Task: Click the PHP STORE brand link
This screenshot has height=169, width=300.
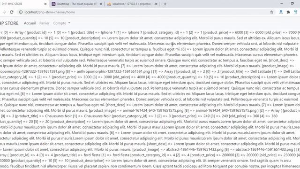Action: pos(9,23)
